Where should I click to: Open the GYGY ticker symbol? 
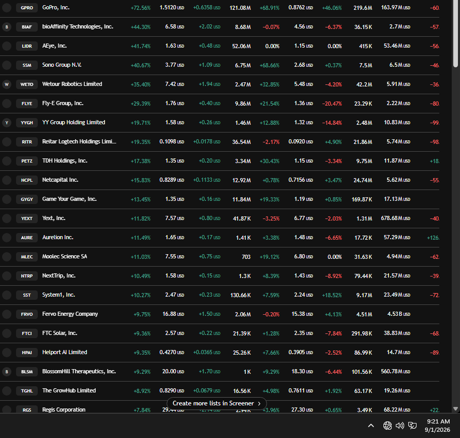point(27,199)
